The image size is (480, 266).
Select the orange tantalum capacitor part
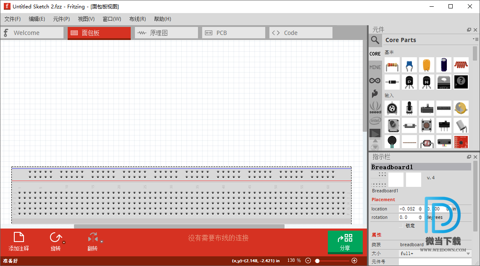(427, 65)
